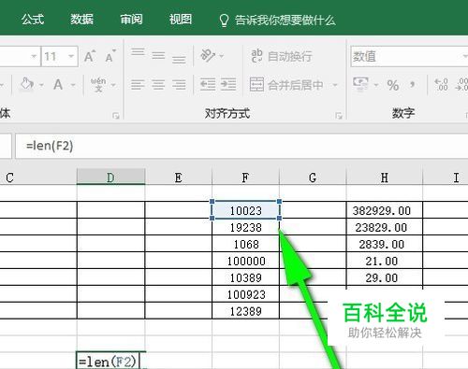Select cell containing 19238
Image resolution: width=468 pixels, height=369 pixels.
click(x=245, y=227)
